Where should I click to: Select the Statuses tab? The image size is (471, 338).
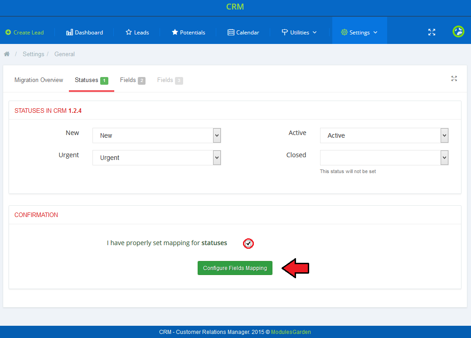click(91, 80)
